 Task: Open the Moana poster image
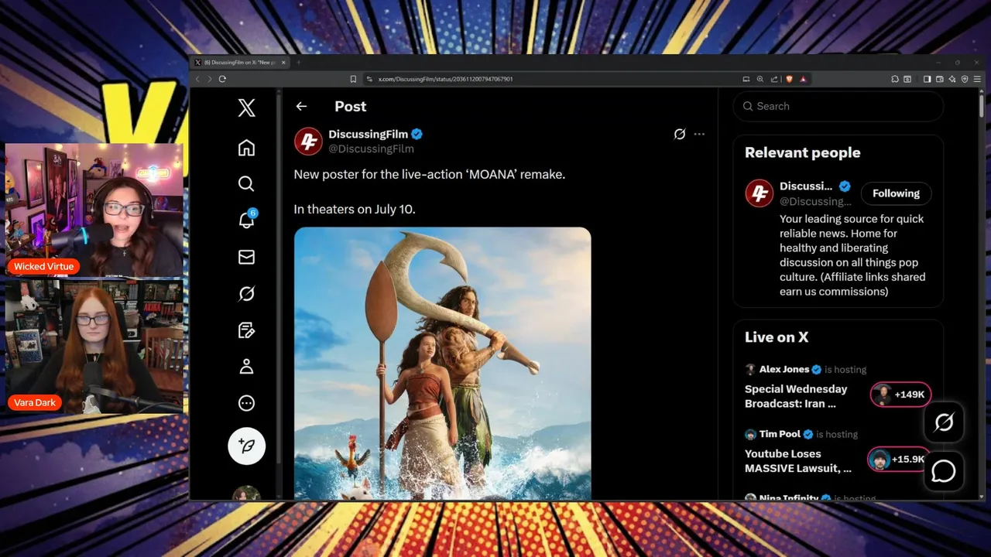[442, 364]
